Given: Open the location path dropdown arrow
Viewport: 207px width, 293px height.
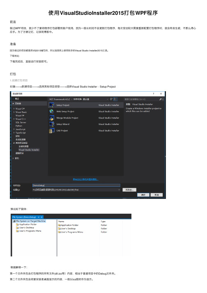Looking at the screenshot, I should tap(119, 190).
